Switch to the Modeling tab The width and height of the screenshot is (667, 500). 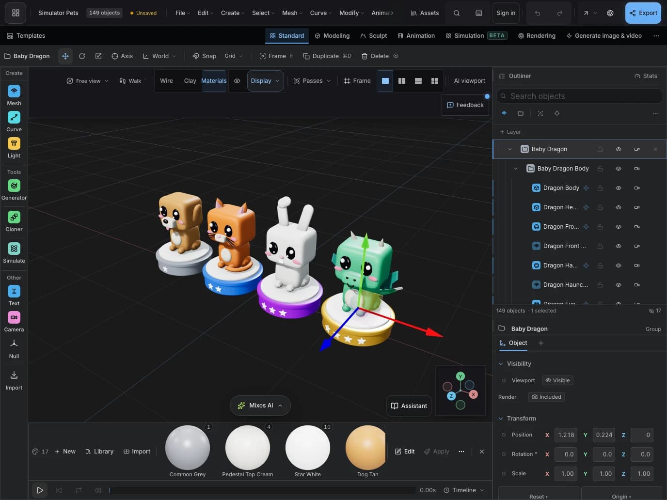(x=332, y=36)
